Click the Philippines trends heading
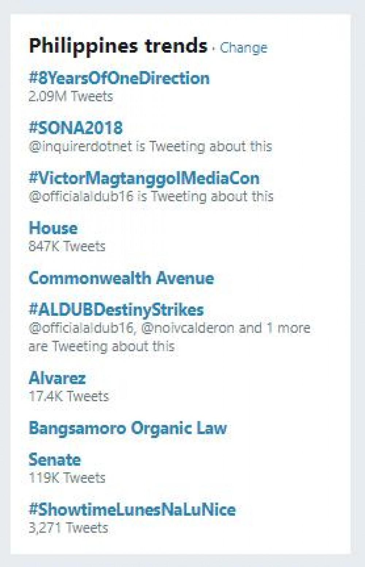Image resolution: width=365 pixels, height=567 pixels. [x=118, y=46]
